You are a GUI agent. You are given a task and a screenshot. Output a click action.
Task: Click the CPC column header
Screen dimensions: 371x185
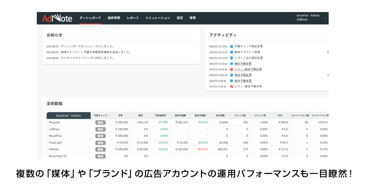point(280,116)
